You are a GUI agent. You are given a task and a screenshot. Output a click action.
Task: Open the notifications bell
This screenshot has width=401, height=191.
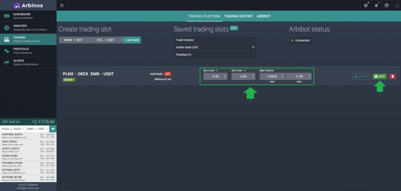click(376, 5)
